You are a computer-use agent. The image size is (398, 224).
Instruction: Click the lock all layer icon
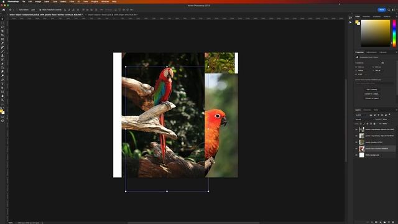pos(374,124)
